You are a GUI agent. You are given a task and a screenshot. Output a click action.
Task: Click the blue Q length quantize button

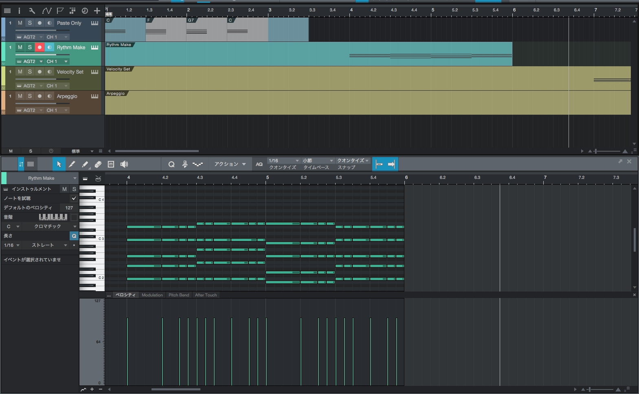[x=74, y=236]
